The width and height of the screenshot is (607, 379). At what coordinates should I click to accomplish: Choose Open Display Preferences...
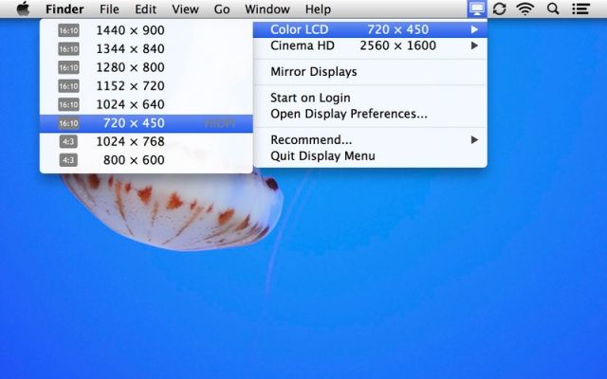coord(348,114)
